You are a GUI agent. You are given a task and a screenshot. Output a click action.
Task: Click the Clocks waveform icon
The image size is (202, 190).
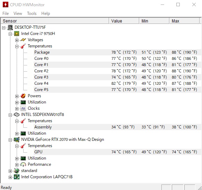tap(23, 108)
